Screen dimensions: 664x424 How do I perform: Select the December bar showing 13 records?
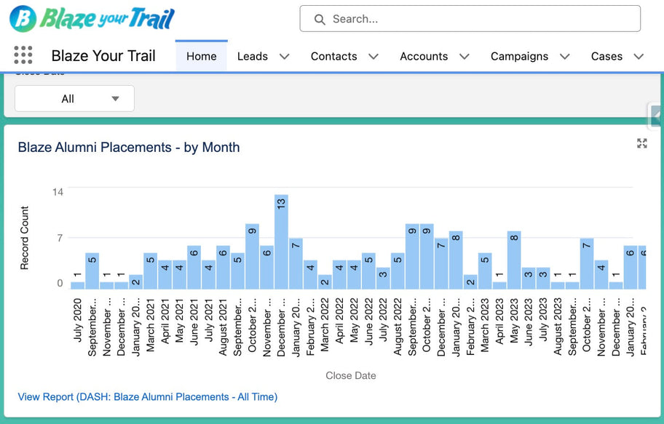click(x=281, y=242)
